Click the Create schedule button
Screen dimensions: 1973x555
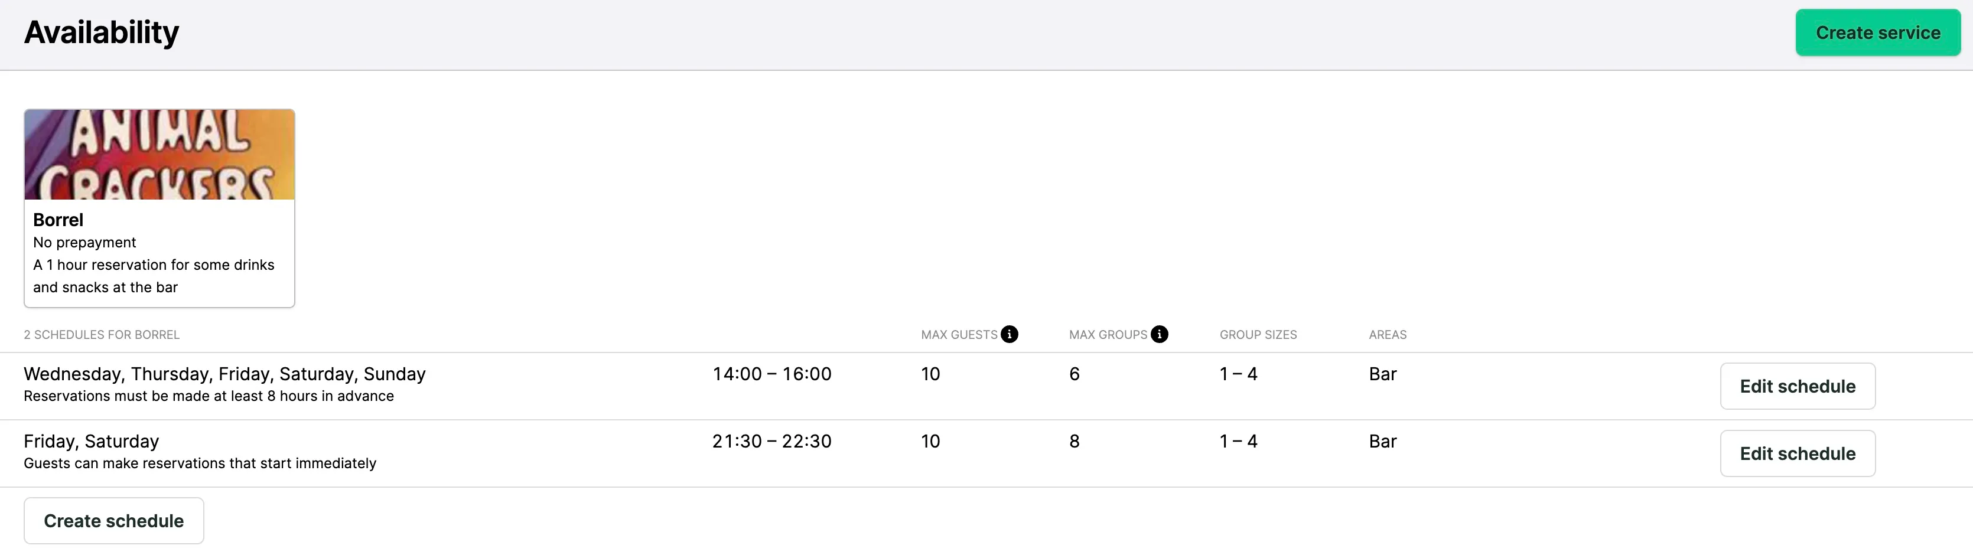(113, 520)
